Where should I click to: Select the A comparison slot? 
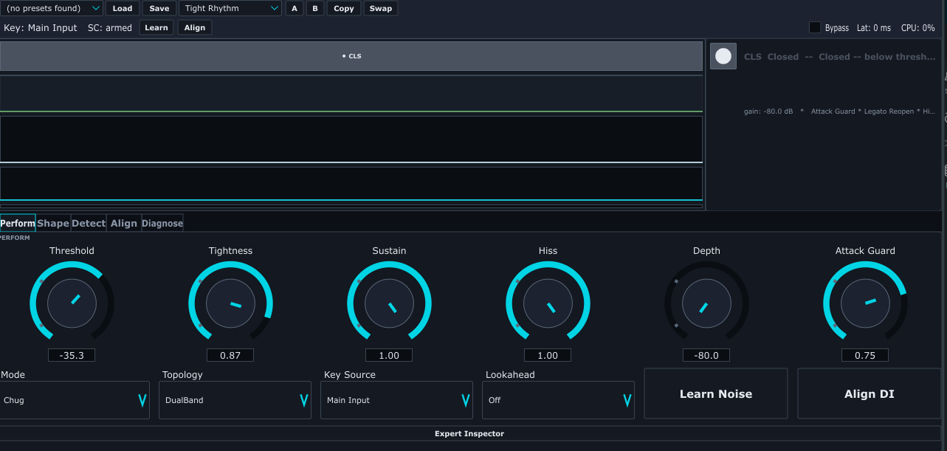tap(295, 8)
